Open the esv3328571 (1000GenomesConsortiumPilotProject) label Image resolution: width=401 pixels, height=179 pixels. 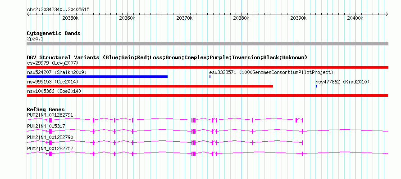271,72
